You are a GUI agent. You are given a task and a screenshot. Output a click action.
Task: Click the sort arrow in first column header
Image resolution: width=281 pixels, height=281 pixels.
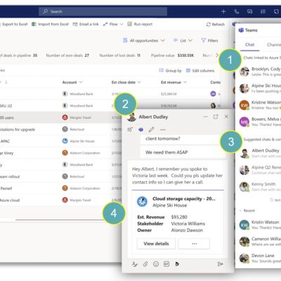(x=6, y=82)
